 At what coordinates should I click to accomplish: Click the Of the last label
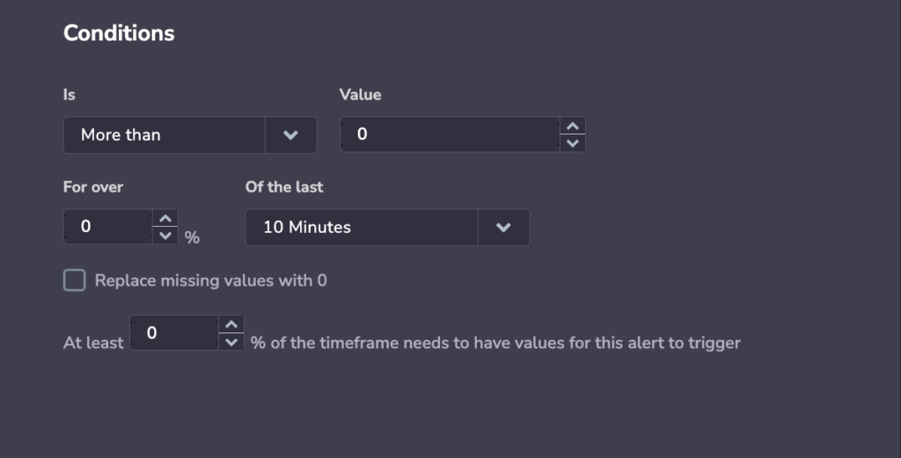(284, 186)
